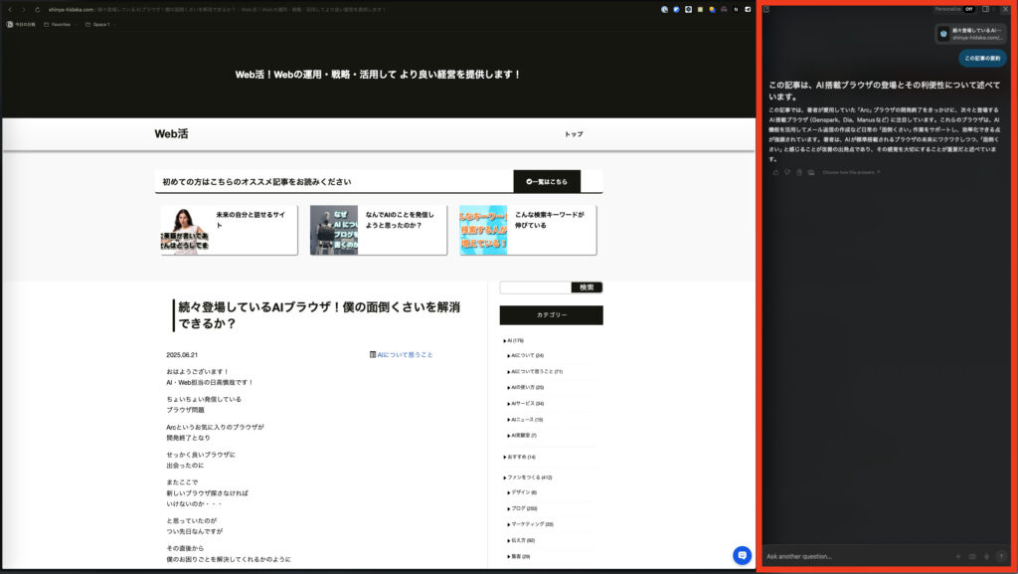Click the thumbs down icon under the answer
The height and width of the screenshot is (574, 1018).
click(x=787, y=173)
